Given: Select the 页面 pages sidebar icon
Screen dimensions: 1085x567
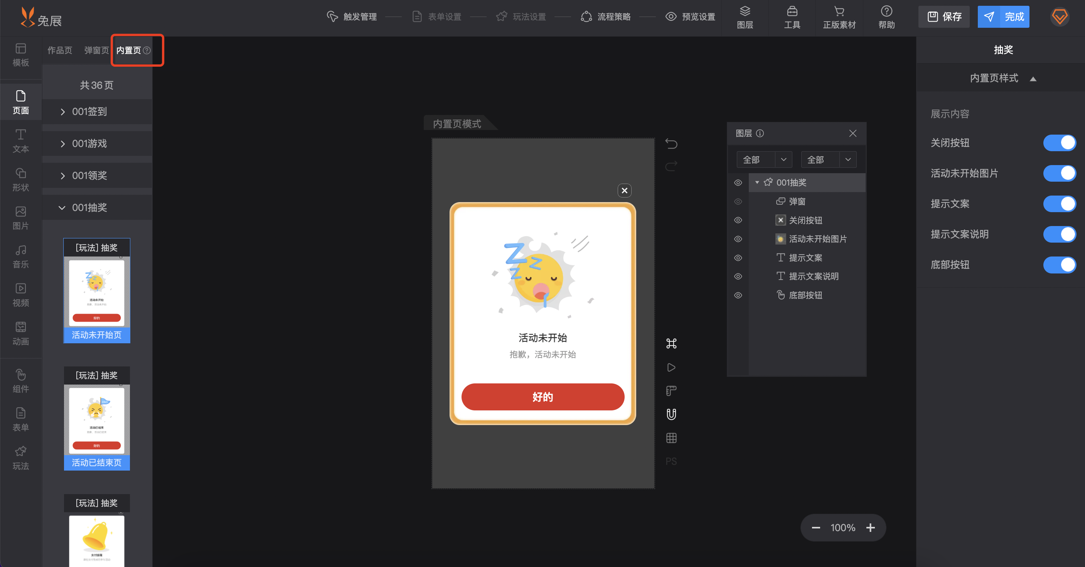Looking at the screenshot, I should coord(21,102).
